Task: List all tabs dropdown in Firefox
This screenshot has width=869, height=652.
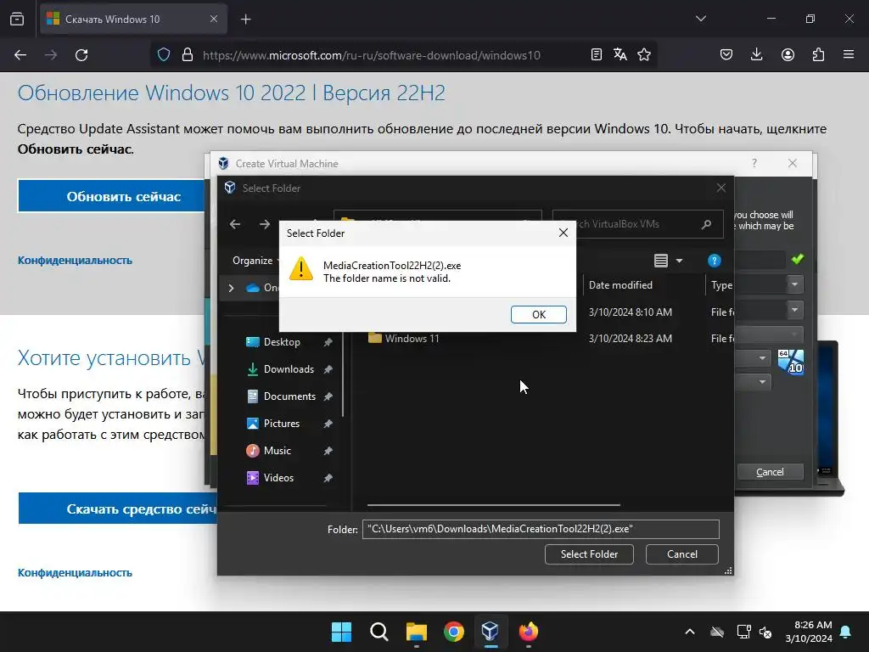Action: pyautogui.click(x=700, y=19)
